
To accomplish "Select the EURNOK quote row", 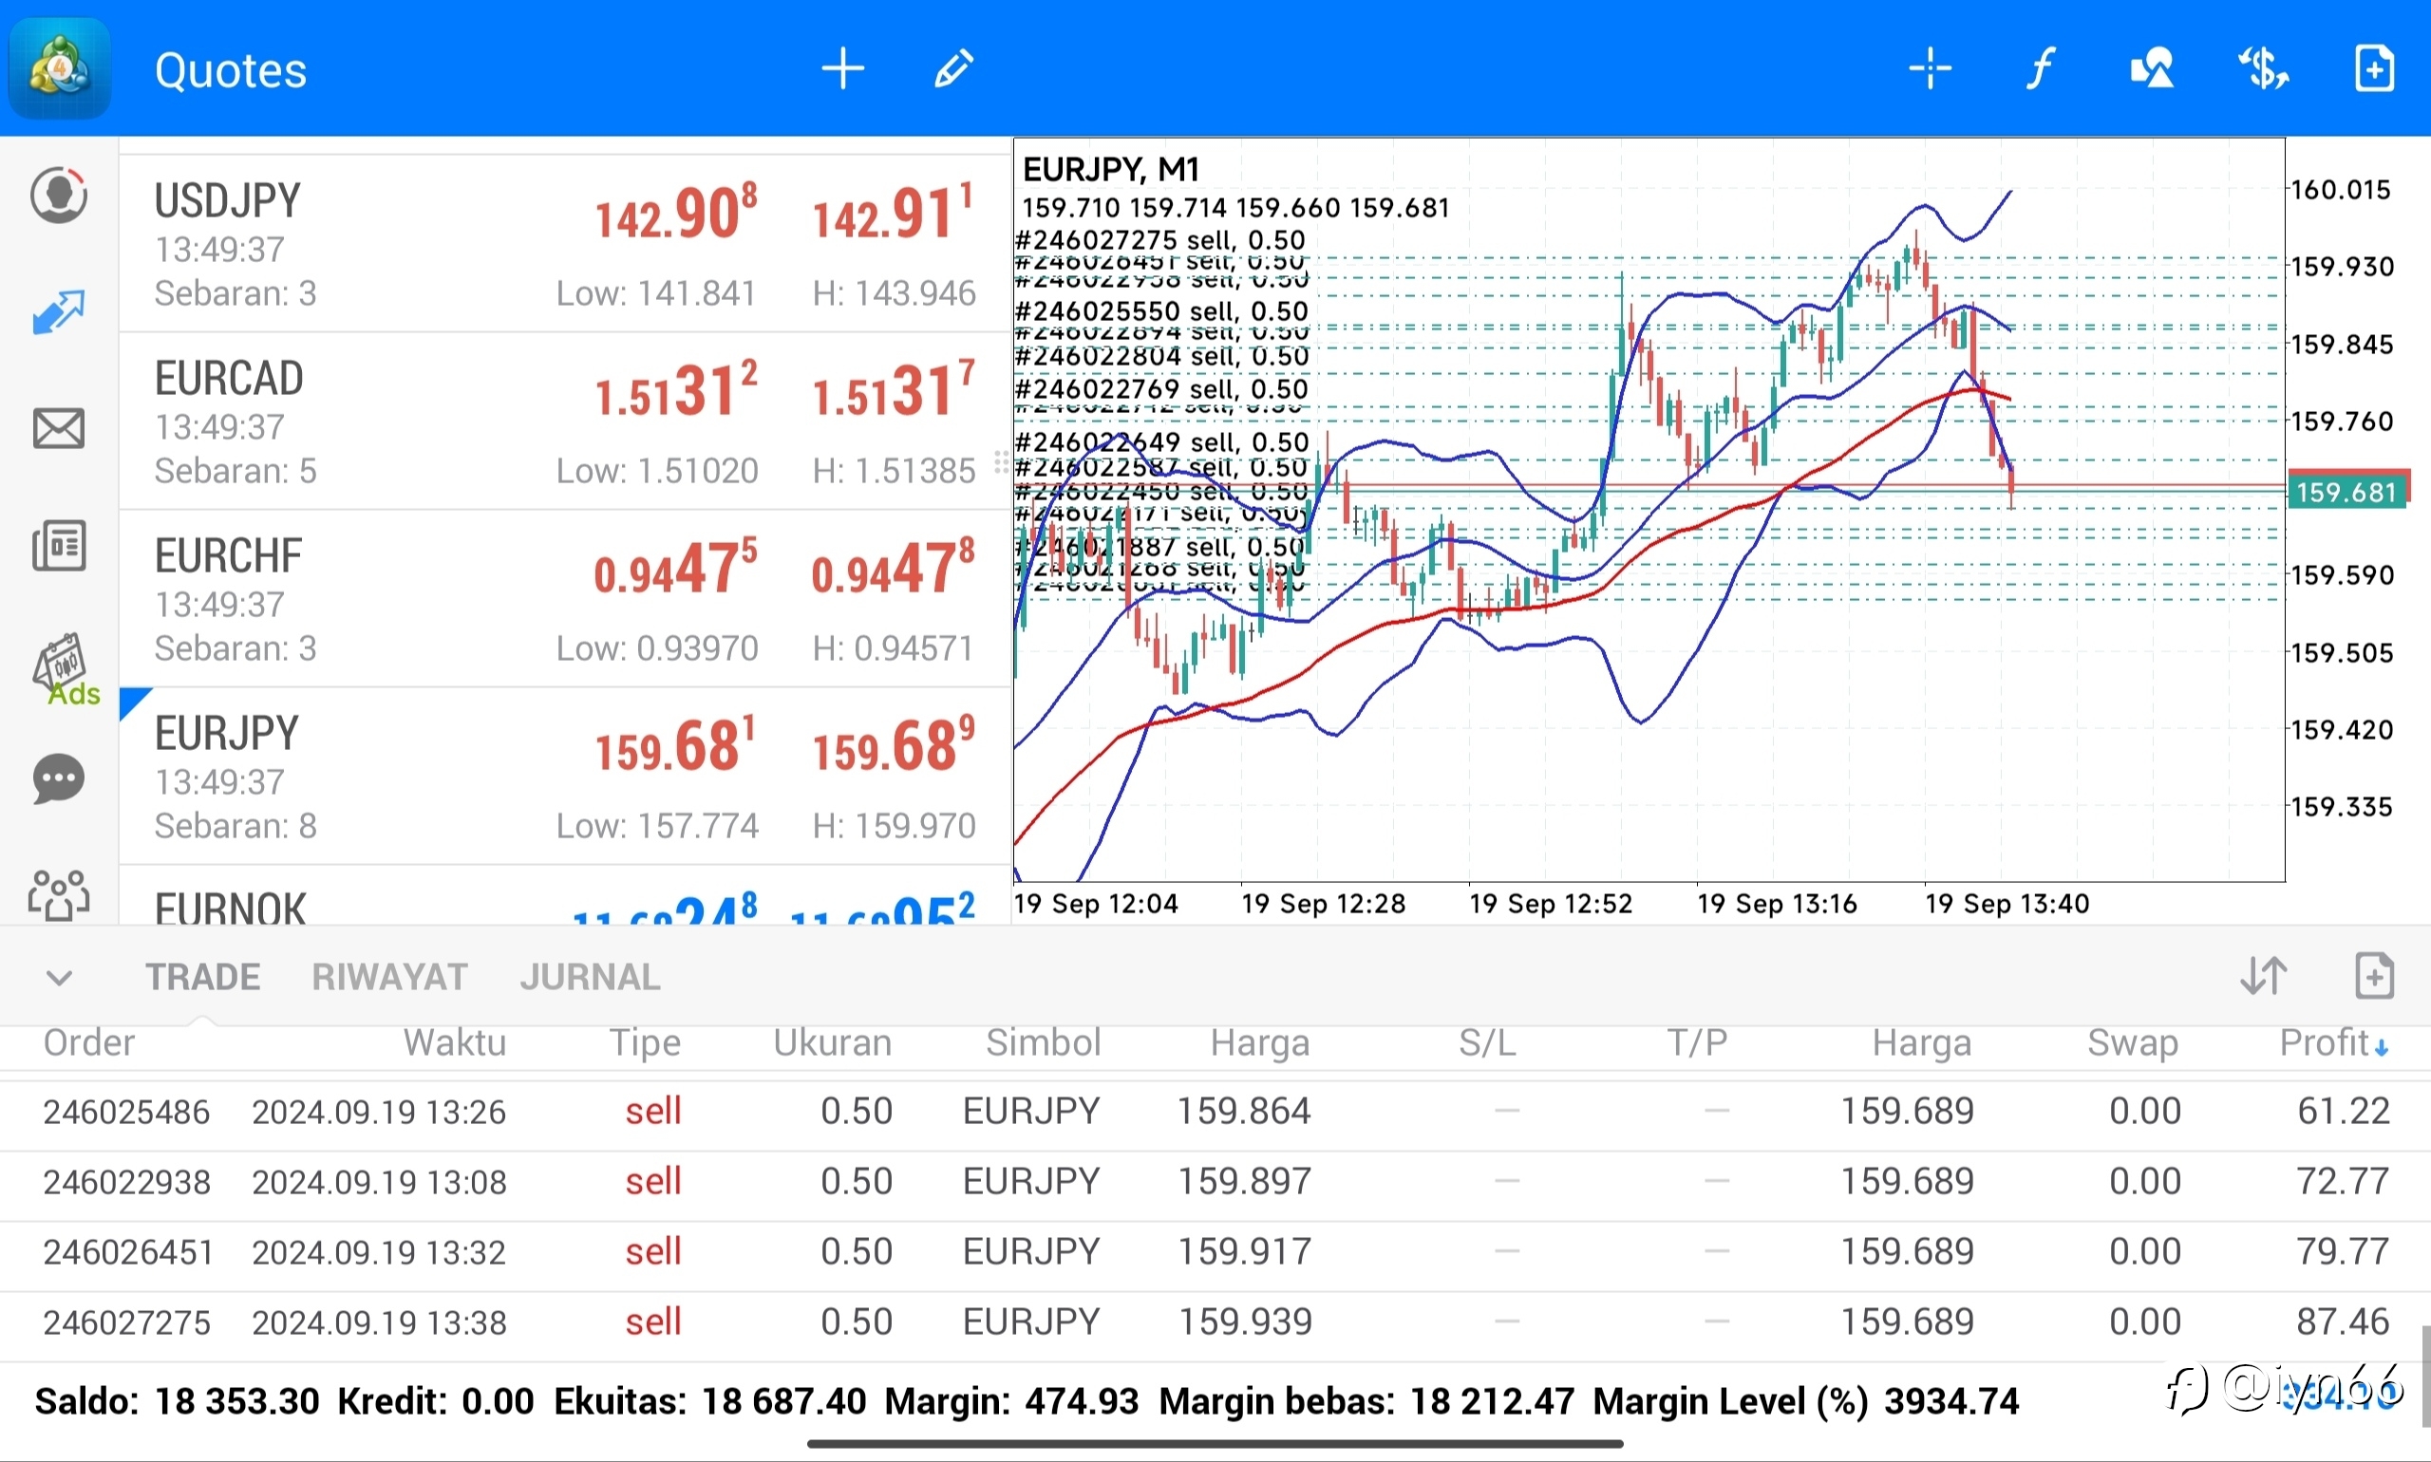I will point(565,895).
